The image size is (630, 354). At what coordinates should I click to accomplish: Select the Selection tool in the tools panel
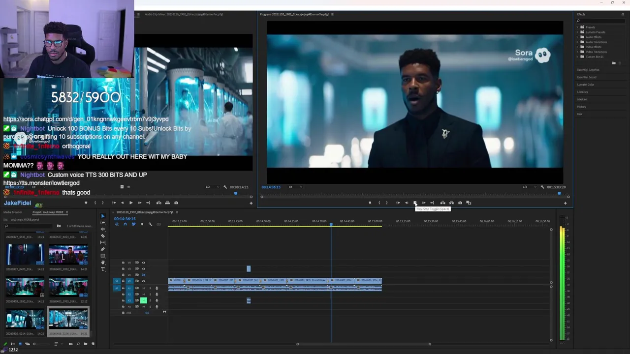coord(103,216)
